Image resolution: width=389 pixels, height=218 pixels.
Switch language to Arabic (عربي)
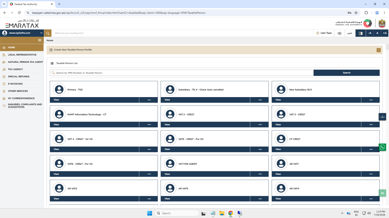tap(350, 33)
